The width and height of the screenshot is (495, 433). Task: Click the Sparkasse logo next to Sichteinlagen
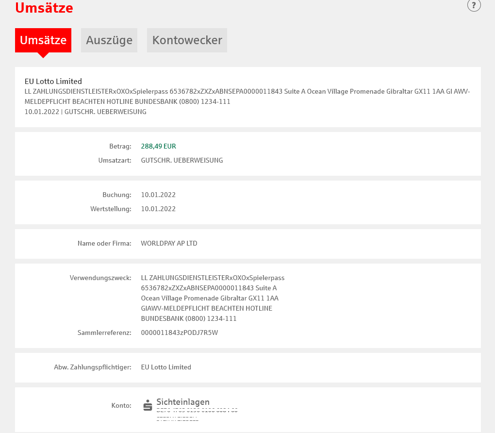148,405
